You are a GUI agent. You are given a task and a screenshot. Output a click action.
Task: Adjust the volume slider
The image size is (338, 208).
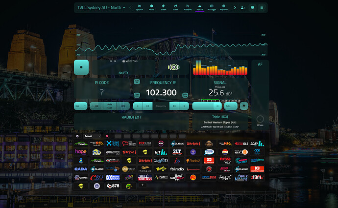pos(207,106)
